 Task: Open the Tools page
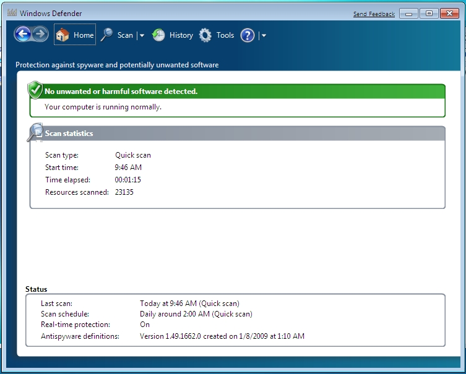225,35
